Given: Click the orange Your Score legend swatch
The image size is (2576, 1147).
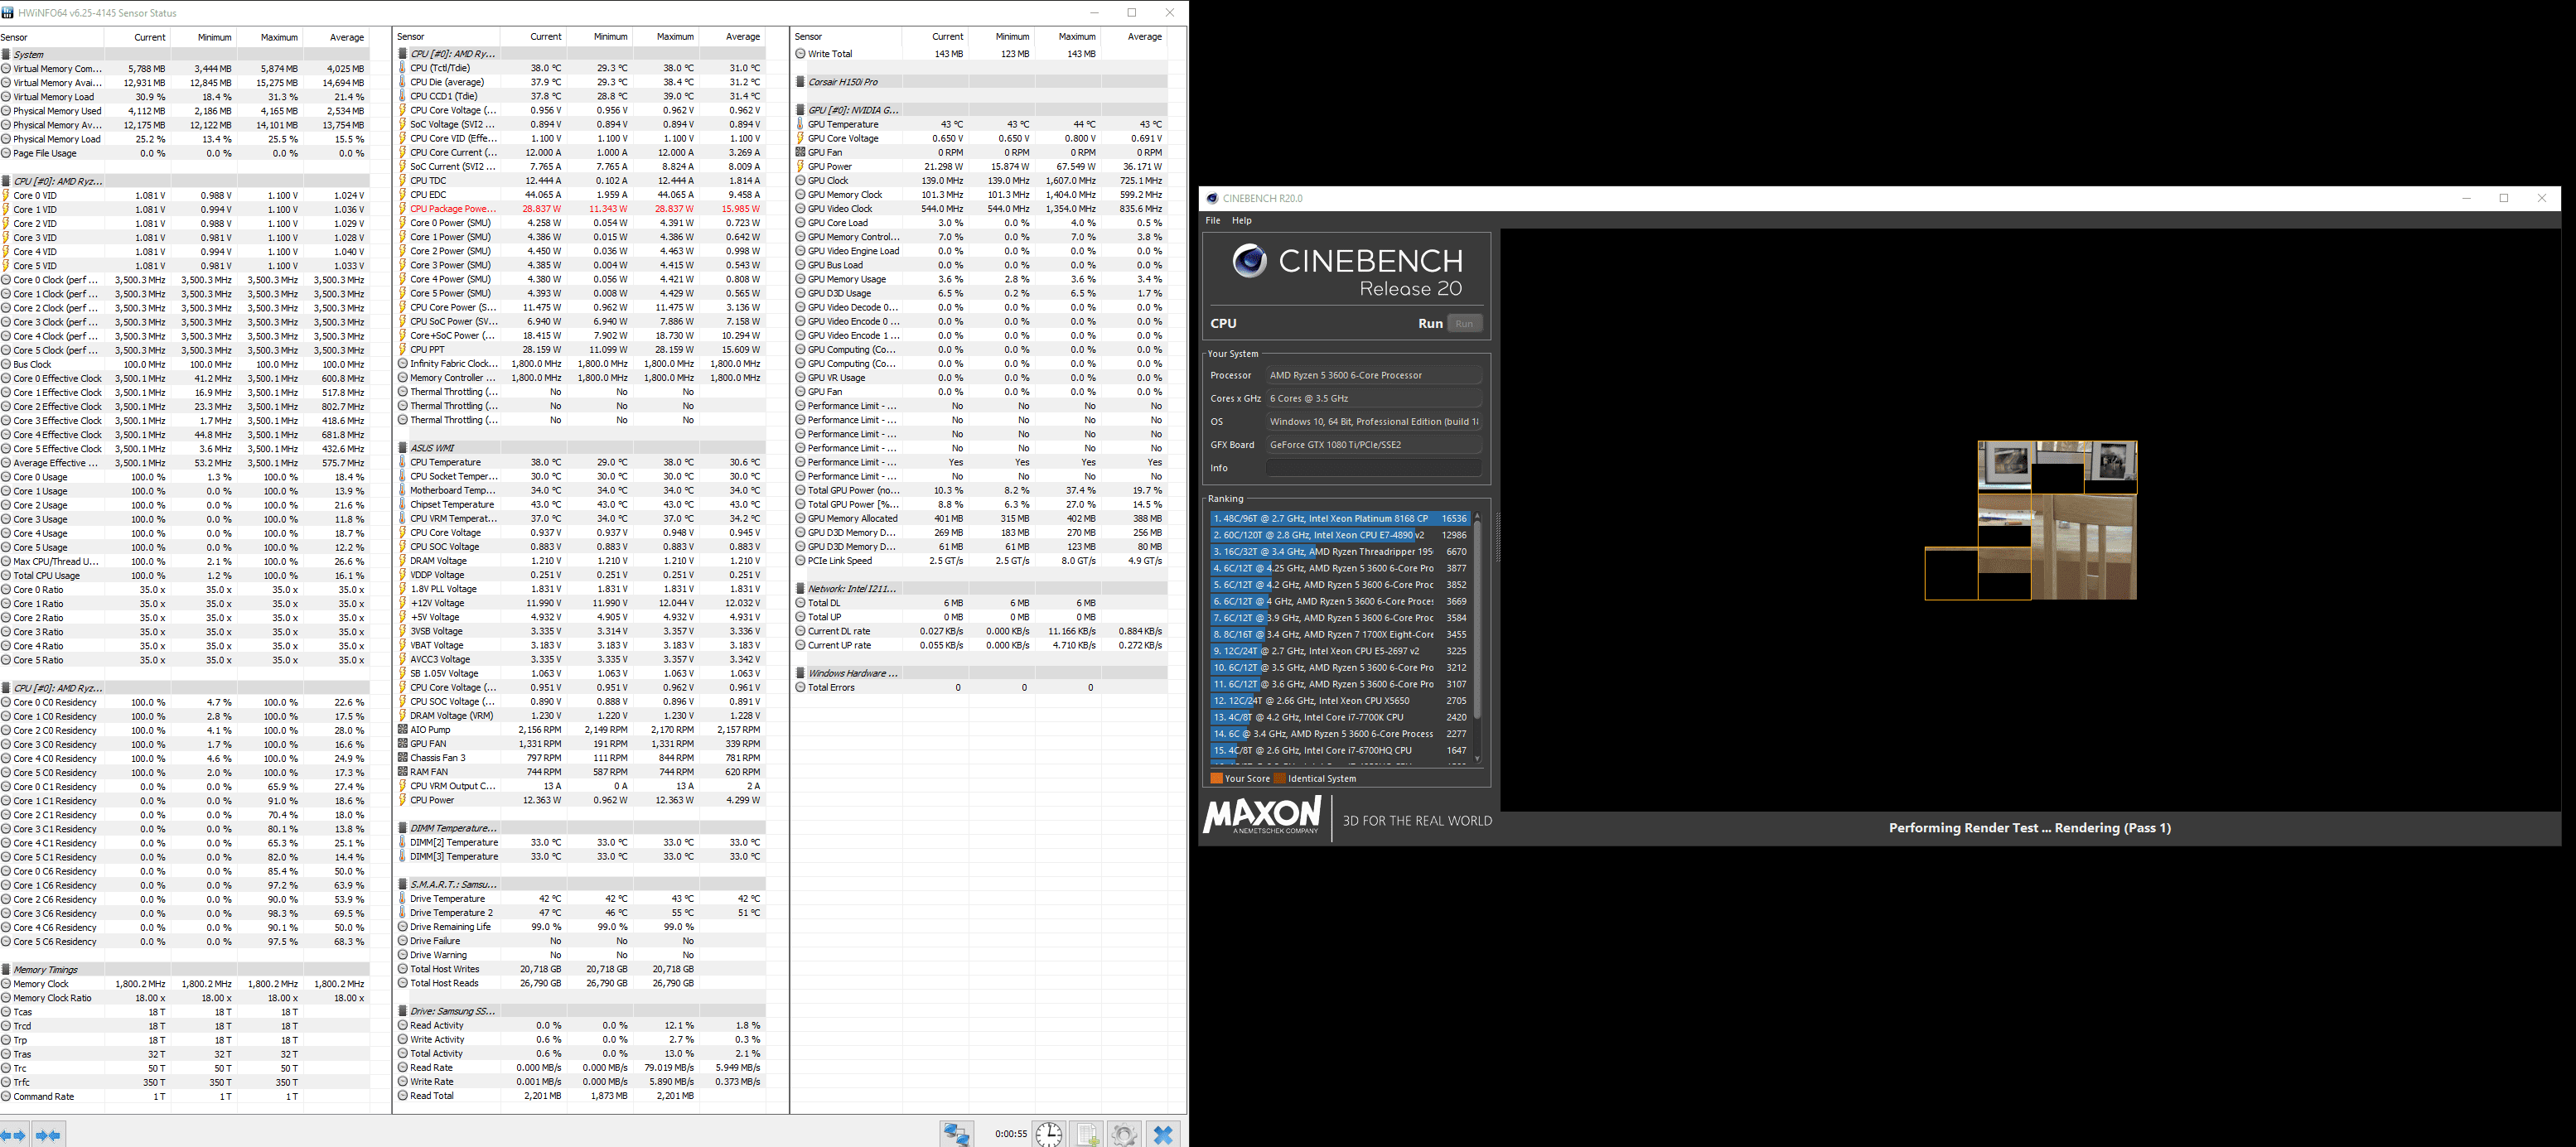Looking at the screenshot, I should click(x=1216, y=778).
